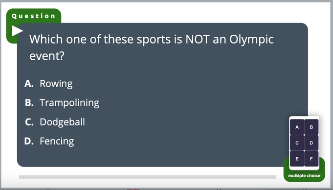Choose the Rowing answer text
Viewport: 333px width, 190px height.
point(56,84)
